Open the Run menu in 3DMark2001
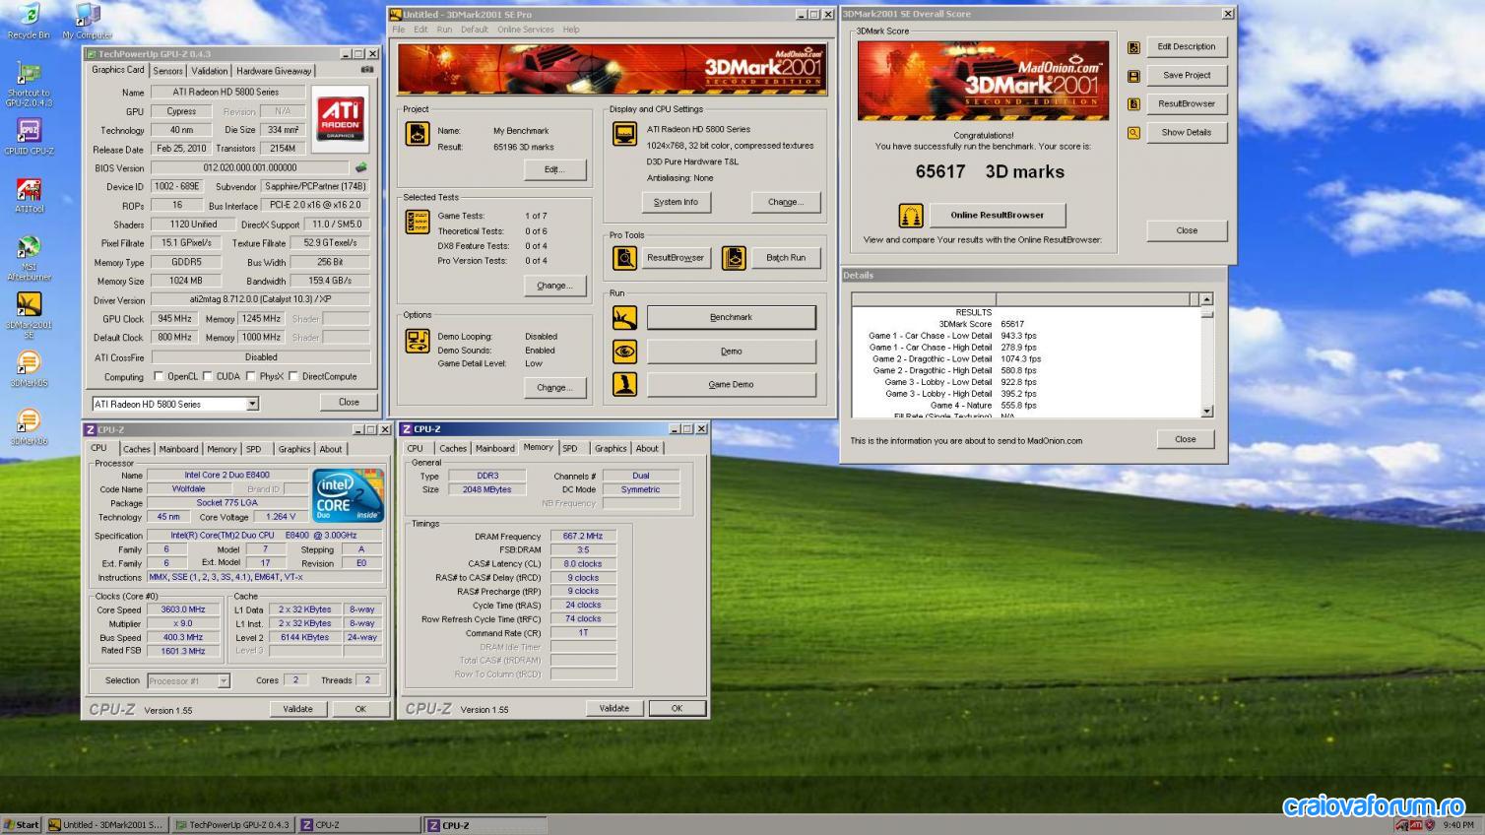The height and width of the screenshot is (835, 1485). tap(444, 30)
